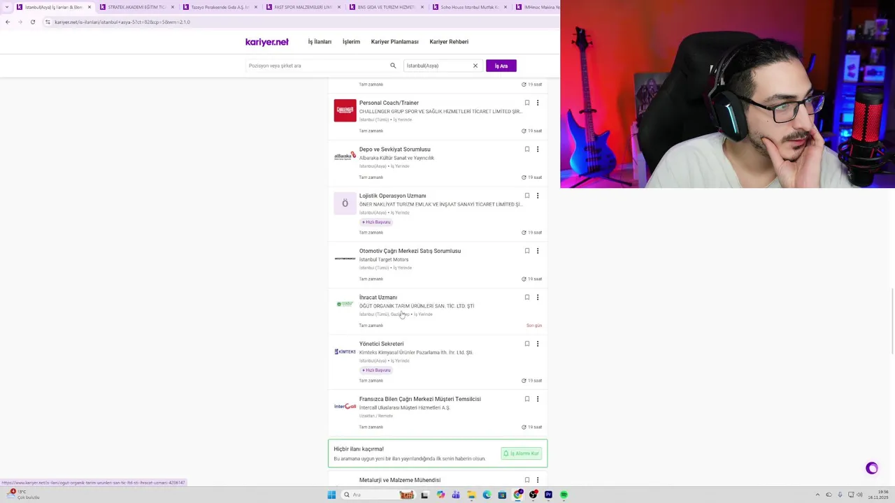This screenshot has height=503, width=895.
Task: Open Microsoft Edge from taskbar
Action: point(487,495)
